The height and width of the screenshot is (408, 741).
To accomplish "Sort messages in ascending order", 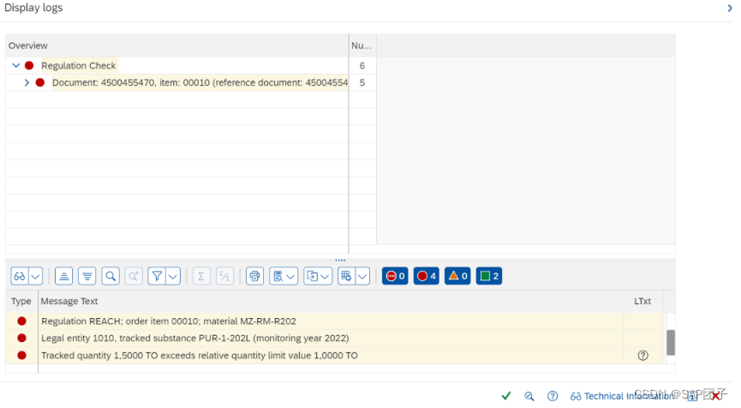I will pyautogui.click(x=63, y=276).
